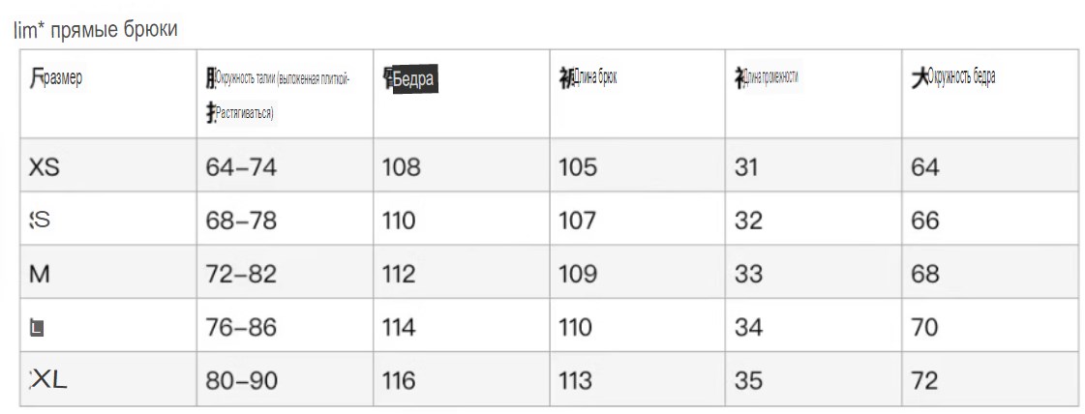Select the M size row label
Image resolution: width=1085 pixels, height=414 pixels.
40,274
